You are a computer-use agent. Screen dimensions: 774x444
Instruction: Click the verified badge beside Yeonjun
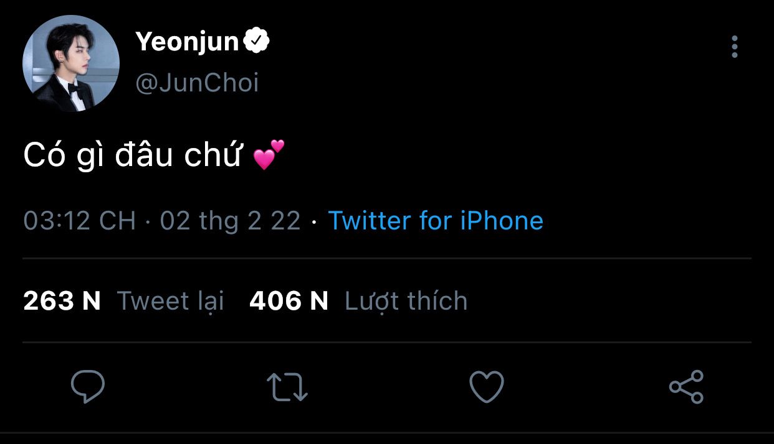tap(256, 42)
